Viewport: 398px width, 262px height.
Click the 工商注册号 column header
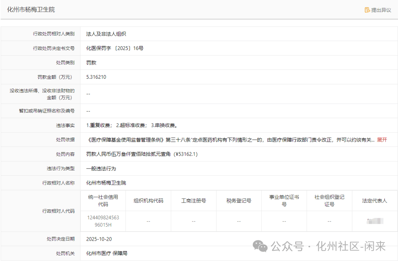pos(193,201)
